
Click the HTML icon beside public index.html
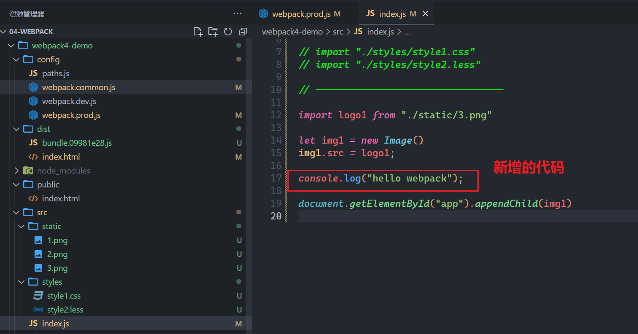point(33,198)
